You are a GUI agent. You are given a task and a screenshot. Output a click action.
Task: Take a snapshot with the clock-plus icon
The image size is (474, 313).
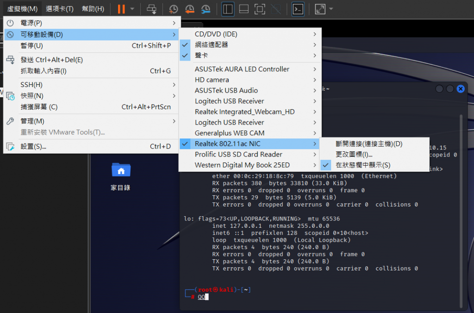(174, 9)
